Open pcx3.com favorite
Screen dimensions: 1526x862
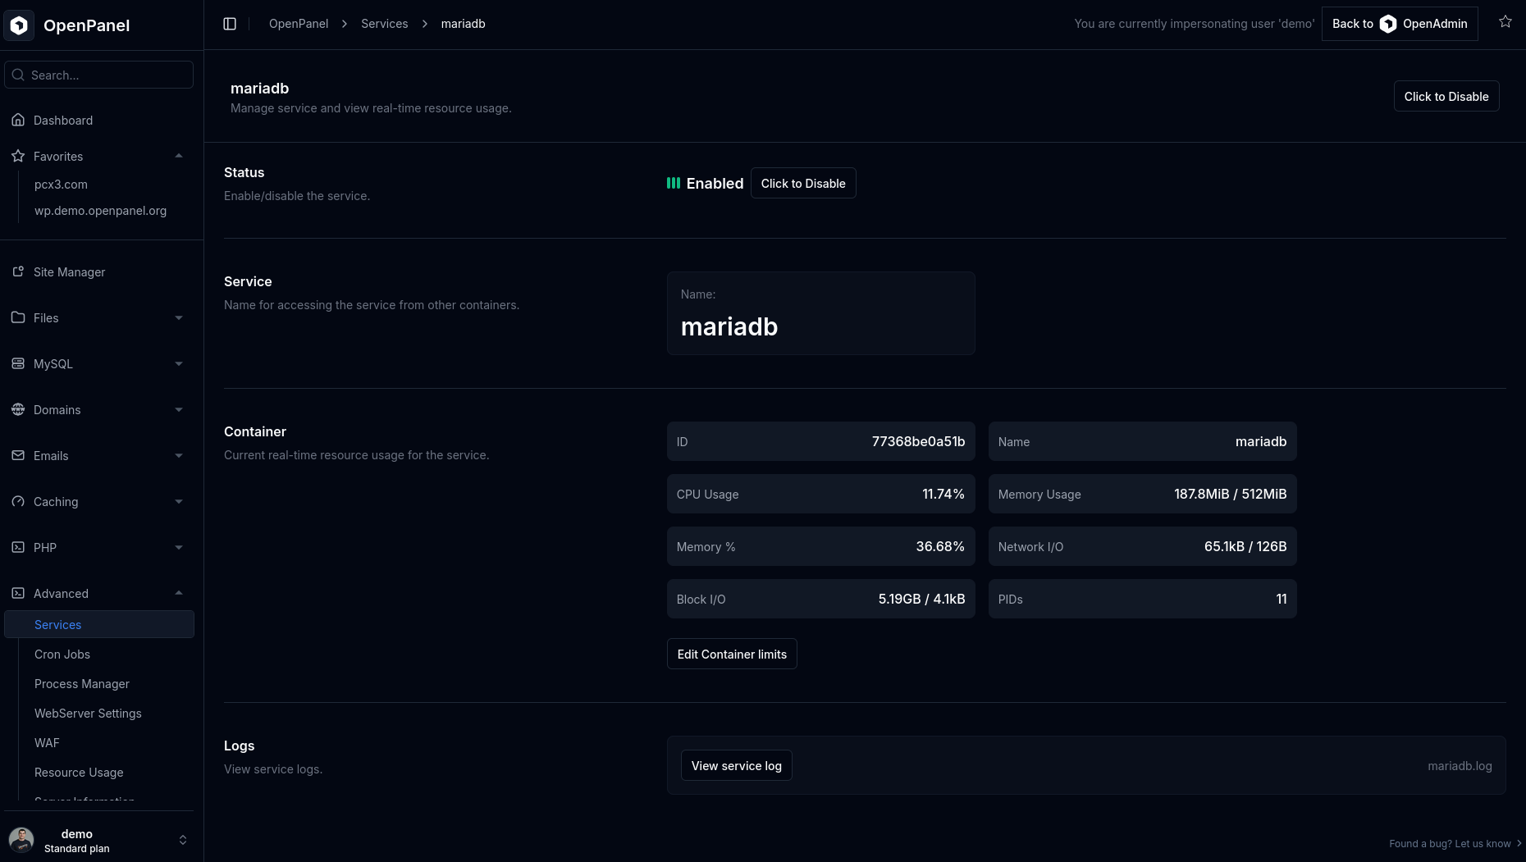click(x=61, y=185)
